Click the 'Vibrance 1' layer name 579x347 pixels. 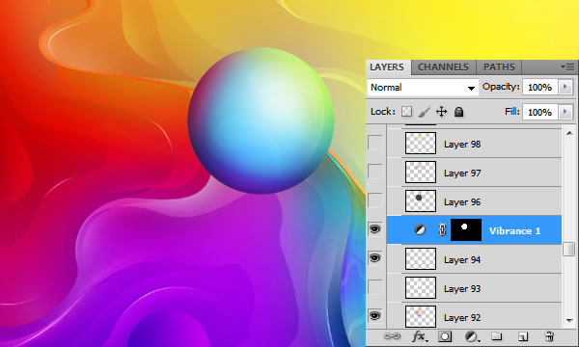pyautogui.click(x=514, y=230)
